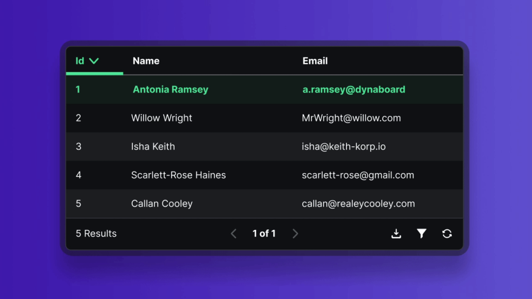Sort by the Name column header
The width and height of the screenshot is (532, 299).
(x=146, y=61)
